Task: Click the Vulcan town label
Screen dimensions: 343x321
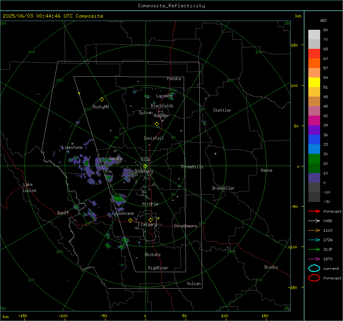Action: pos(194,284)
